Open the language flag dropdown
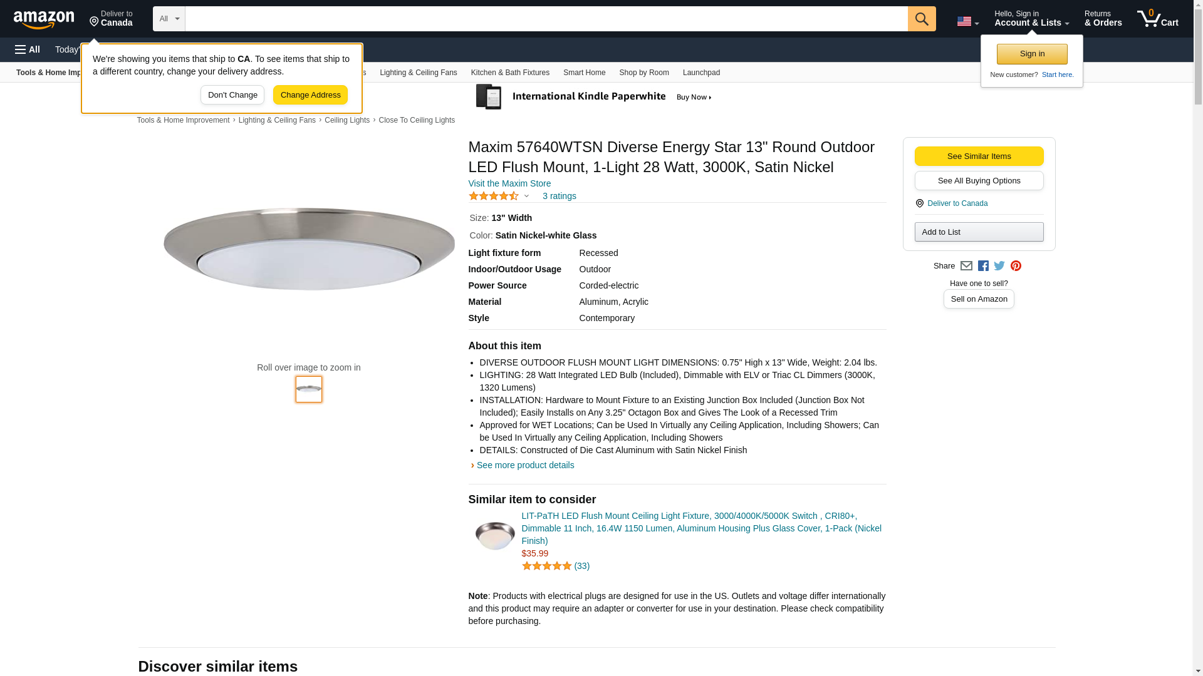Viewport: 1203px width, 676px height. (x=967, y=21)
